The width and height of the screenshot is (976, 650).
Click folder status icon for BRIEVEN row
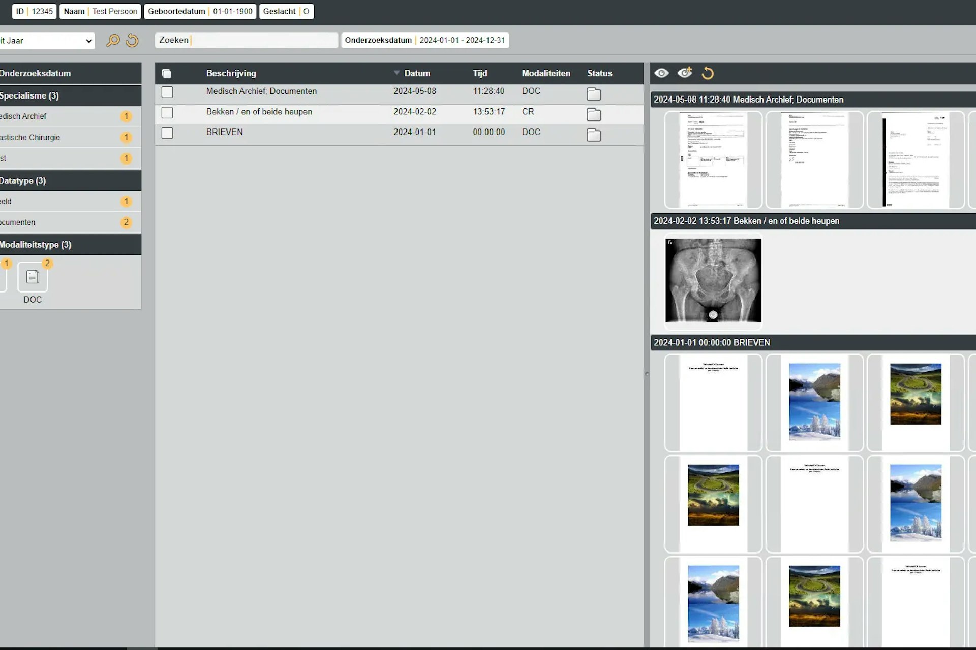point(594,135)
